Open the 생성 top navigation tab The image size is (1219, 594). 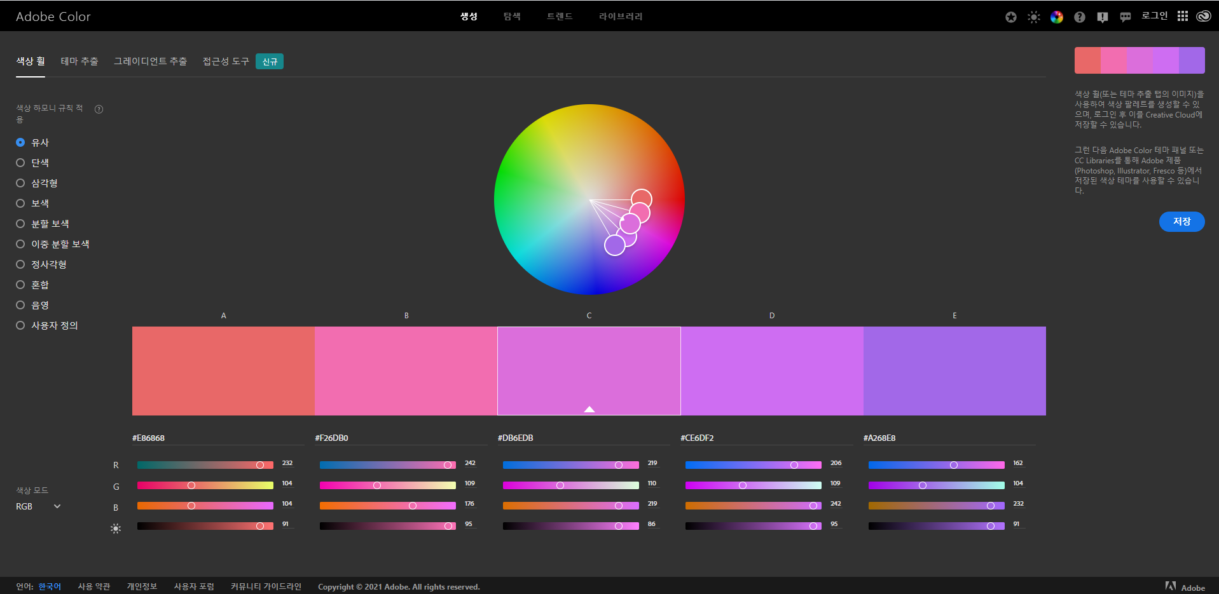point(469,17)
